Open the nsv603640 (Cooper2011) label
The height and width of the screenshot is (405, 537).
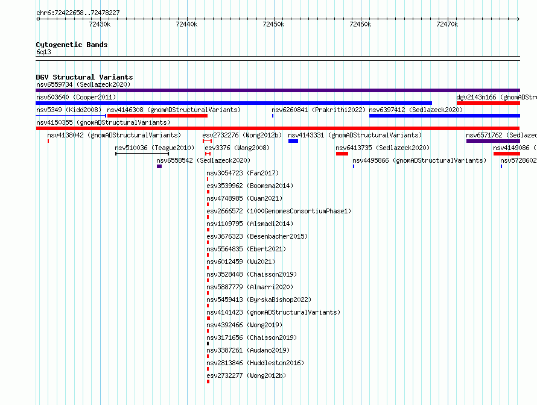tap(76, 97)
